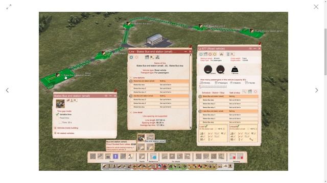Collapse the Line stations section
327x183 pixels.
131,78
